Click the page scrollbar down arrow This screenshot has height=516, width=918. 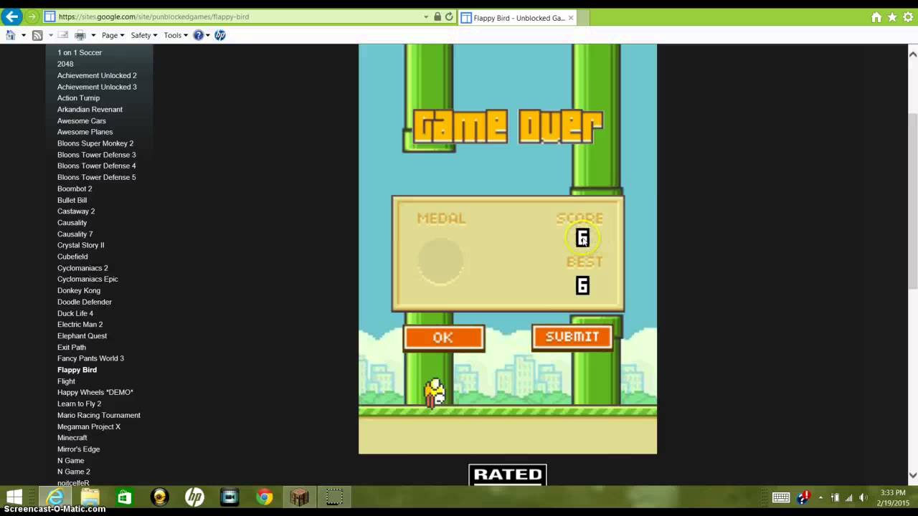tap(913, 474)
